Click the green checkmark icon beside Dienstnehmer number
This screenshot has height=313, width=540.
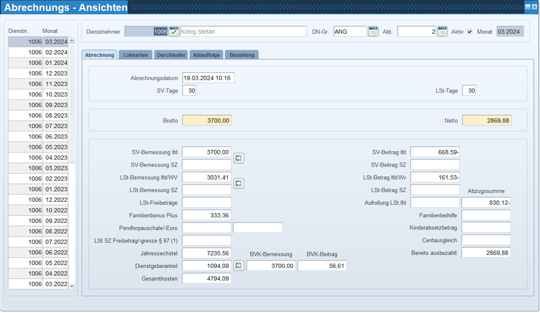[x=174, y=32]
